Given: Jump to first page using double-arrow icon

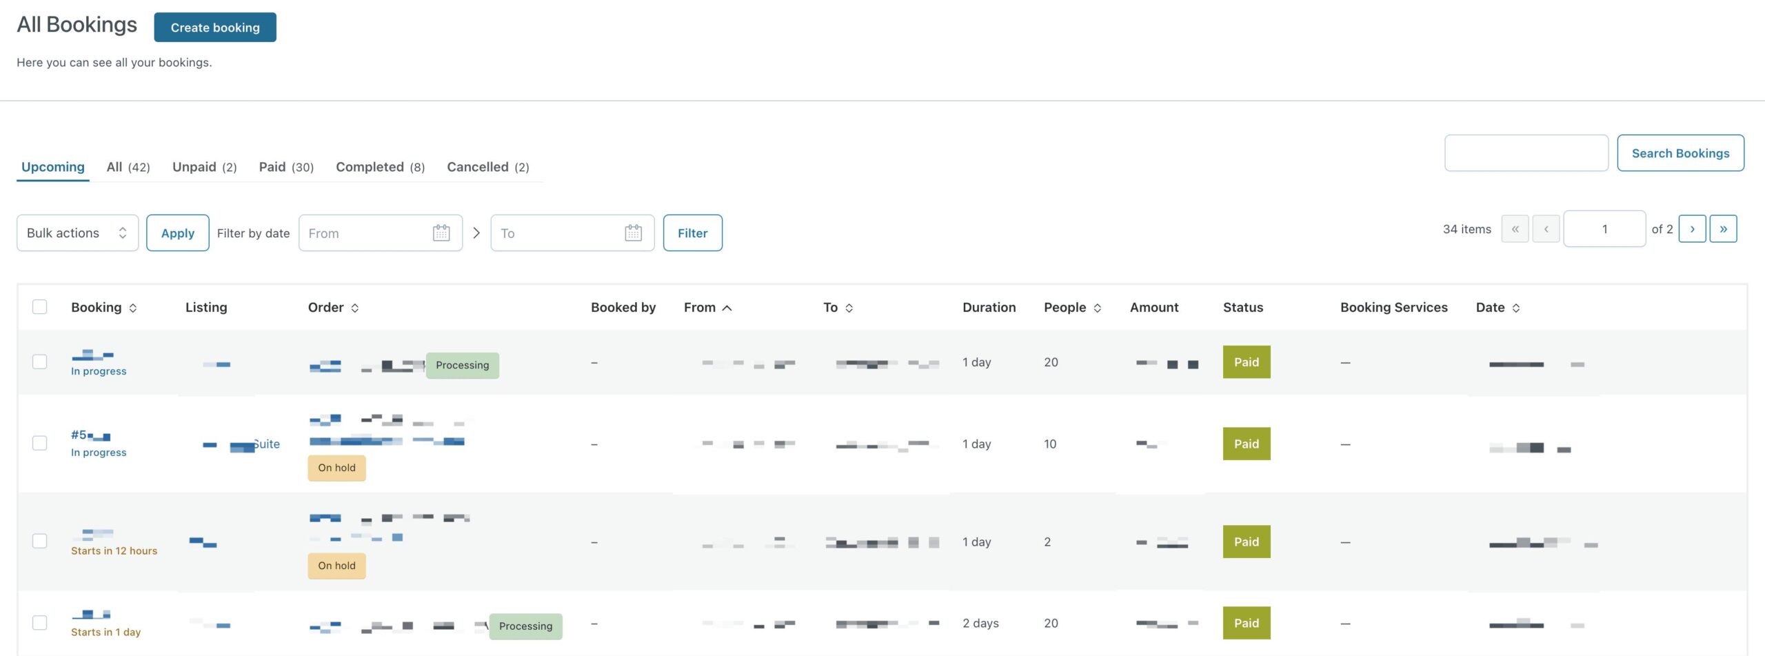Looking at the screenshot, I should click(x=1515, y=228).
